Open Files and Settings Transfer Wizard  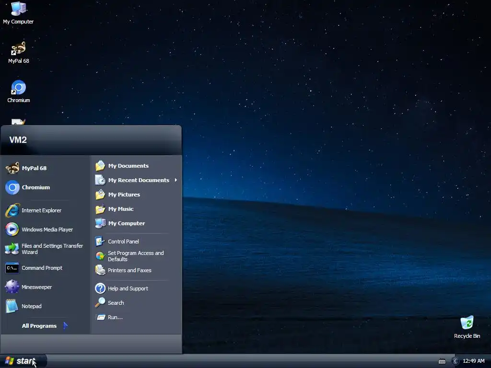tap(46, 249)
